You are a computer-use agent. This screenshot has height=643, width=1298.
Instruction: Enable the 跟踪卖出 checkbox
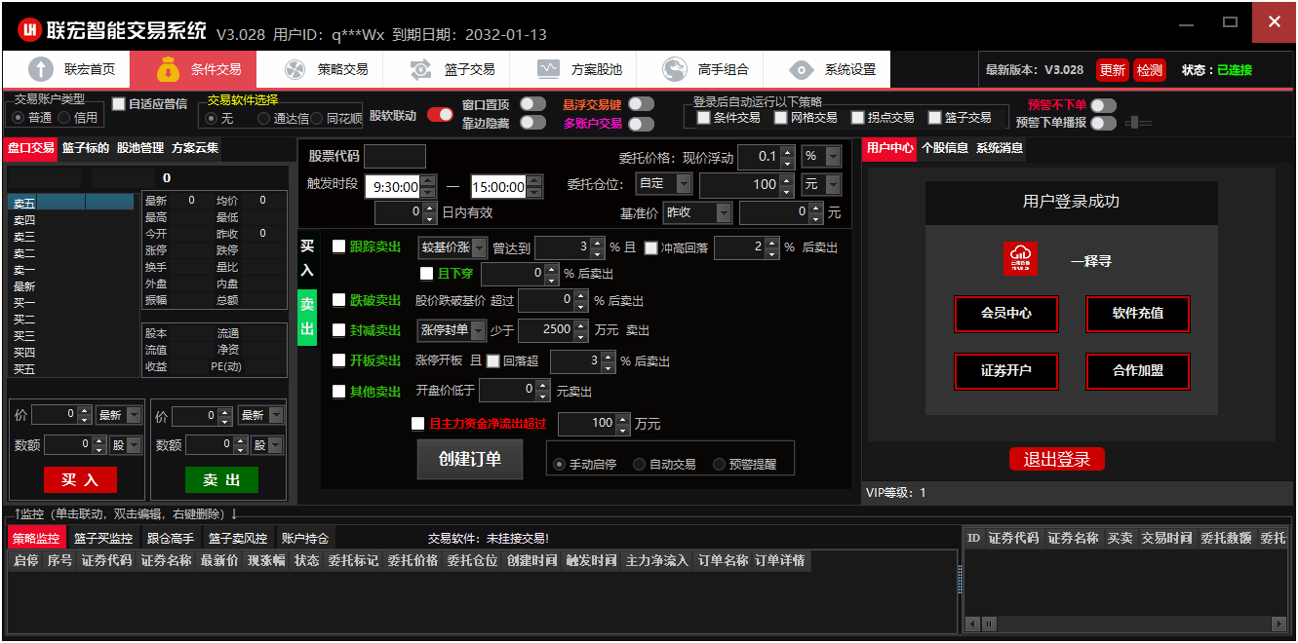pyautogui.click(x=339, y=246)
